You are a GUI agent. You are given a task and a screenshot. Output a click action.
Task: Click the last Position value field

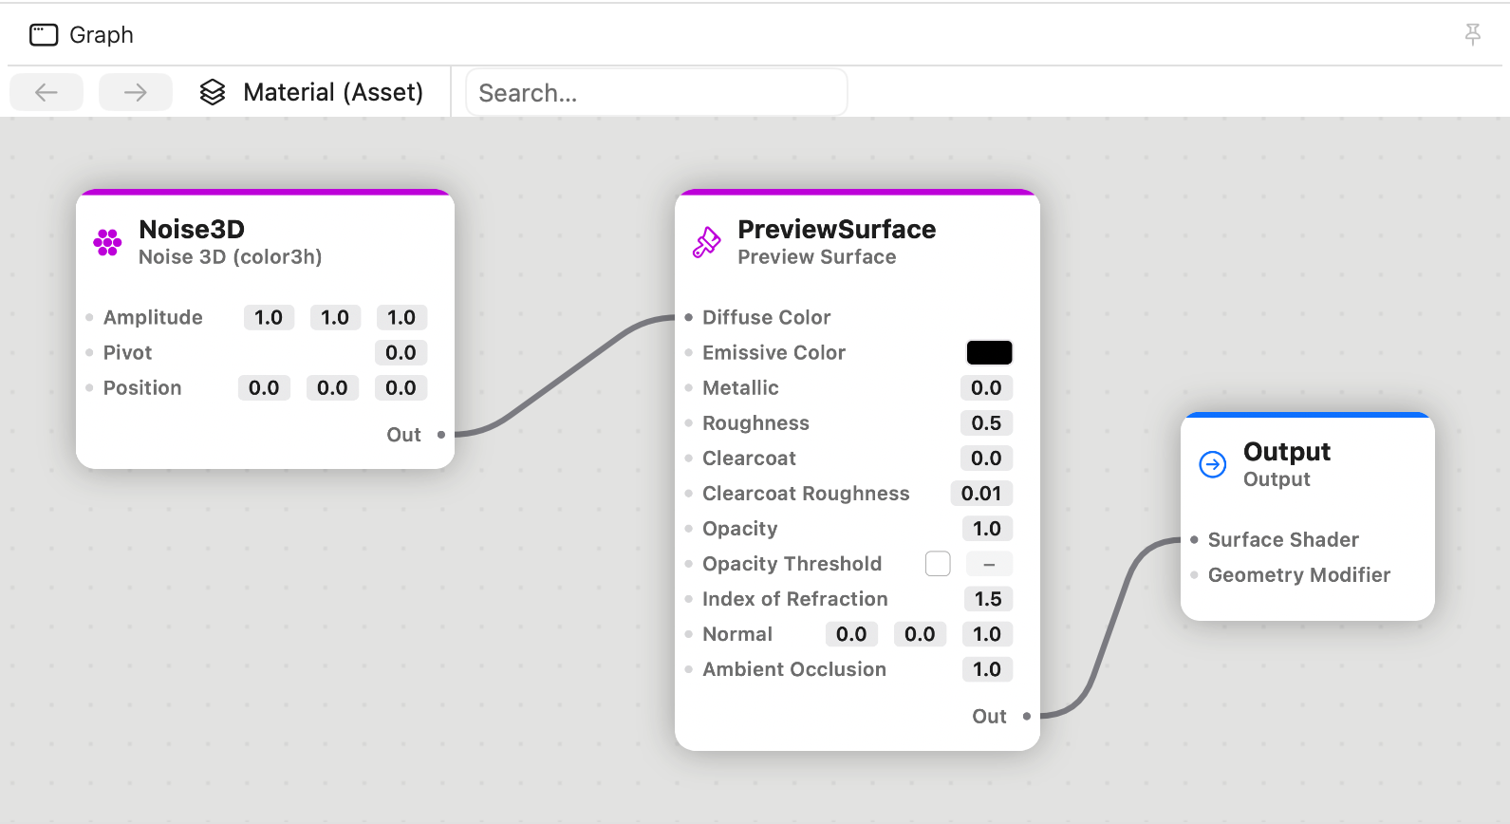click(401, 387)
